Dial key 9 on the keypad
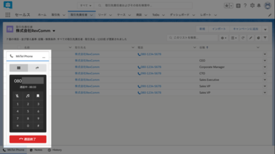The width and height of the screenshot is (275, 154). pos(38,119)
